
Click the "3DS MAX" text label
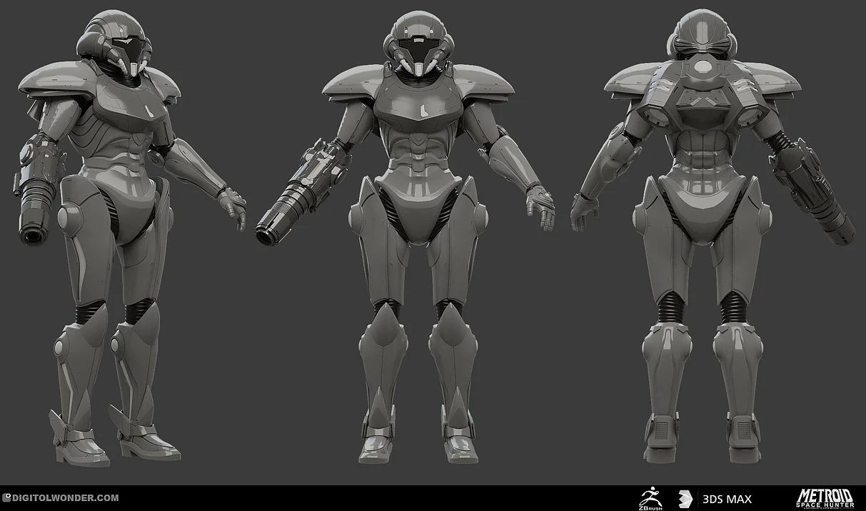727,499
